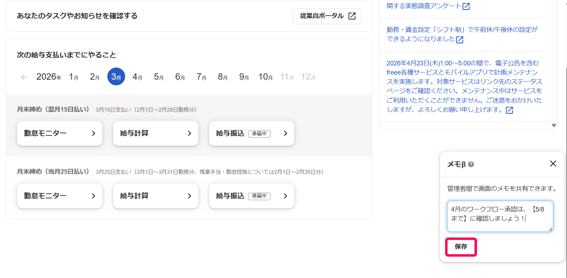Select the 4月 month tab
Viewport: 567px width, 278px height.
(138, 77)
